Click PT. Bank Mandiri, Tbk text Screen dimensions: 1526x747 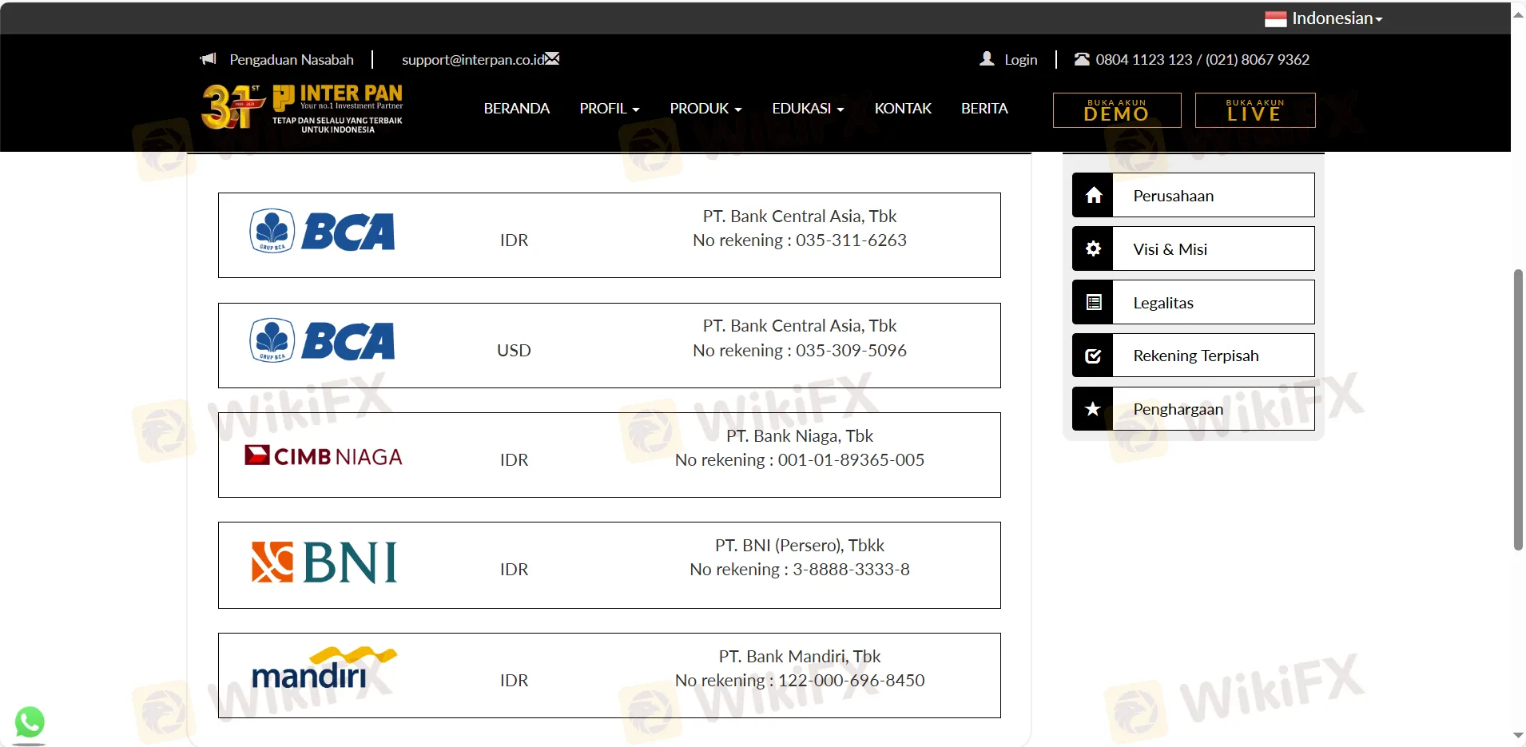(x=800, y=657)
